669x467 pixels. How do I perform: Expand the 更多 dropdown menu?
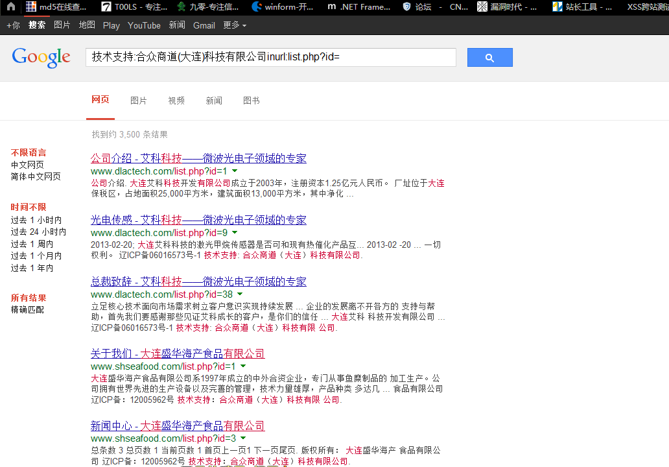pyautogui.click(x=235, y=25)
